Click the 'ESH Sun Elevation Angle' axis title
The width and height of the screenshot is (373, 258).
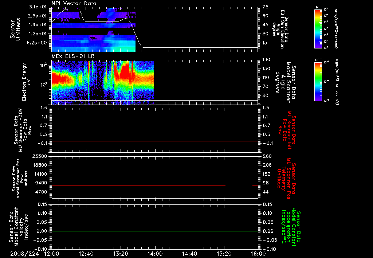click(x=280, y=29)
